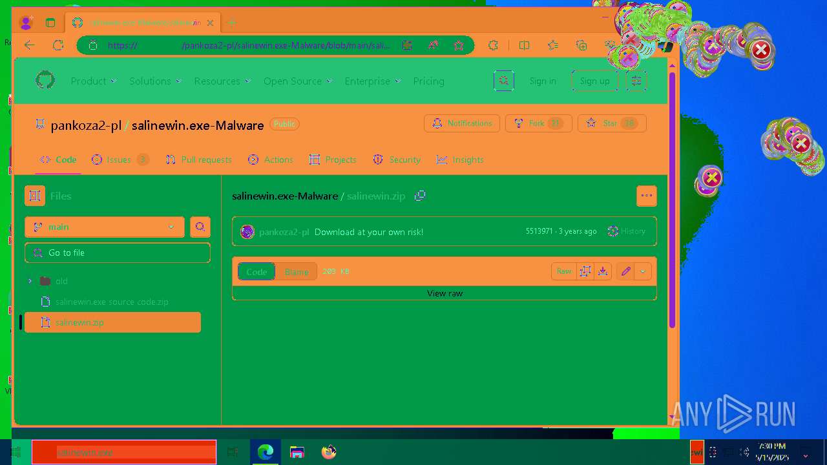Click the Notifications button

(x=462, y=123)
